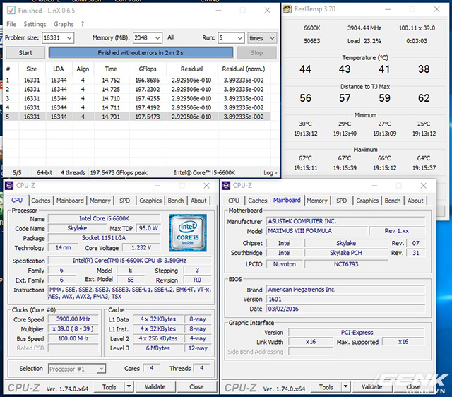Click the MAXIMUS VIII FORMULA model field

pyautogui.click(x=317, y=231)
